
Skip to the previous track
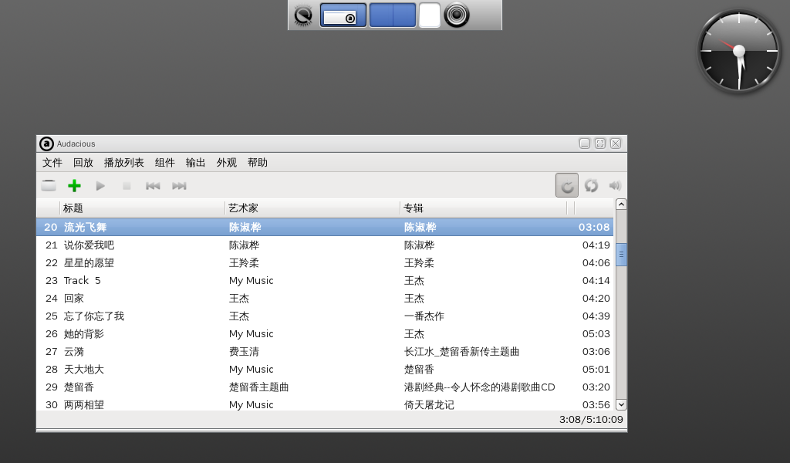point(153,186)
